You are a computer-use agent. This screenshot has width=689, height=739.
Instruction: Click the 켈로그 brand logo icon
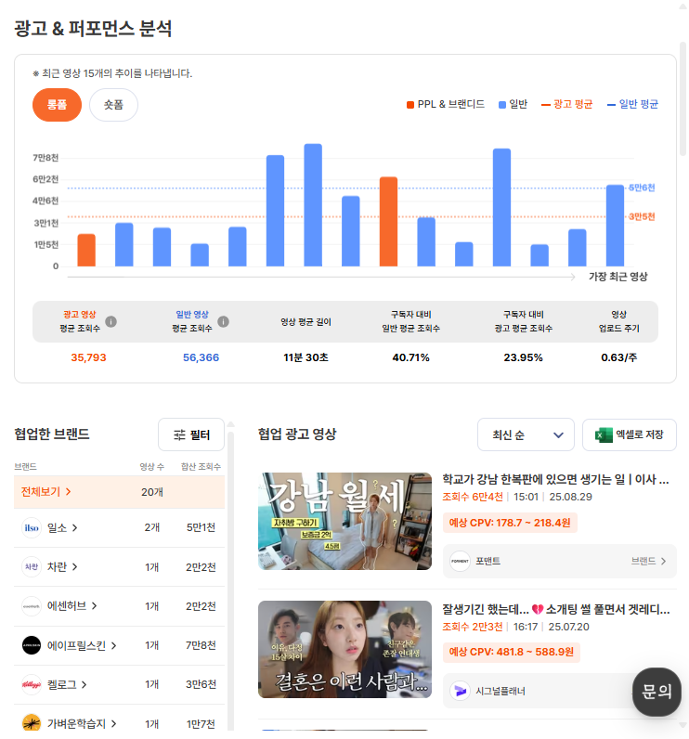click(x=32, y=684)
